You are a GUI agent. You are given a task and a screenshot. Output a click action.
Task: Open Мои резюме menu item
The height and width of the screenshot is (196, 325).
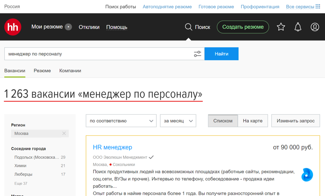[x=47, y=27]
